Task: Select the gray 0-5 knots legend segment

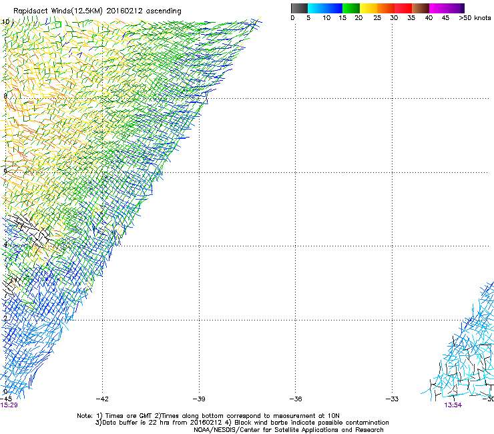Action: coord(299,8)
